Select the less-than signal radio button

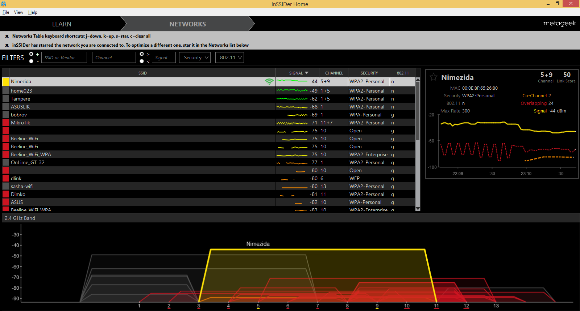click(142, 61)
